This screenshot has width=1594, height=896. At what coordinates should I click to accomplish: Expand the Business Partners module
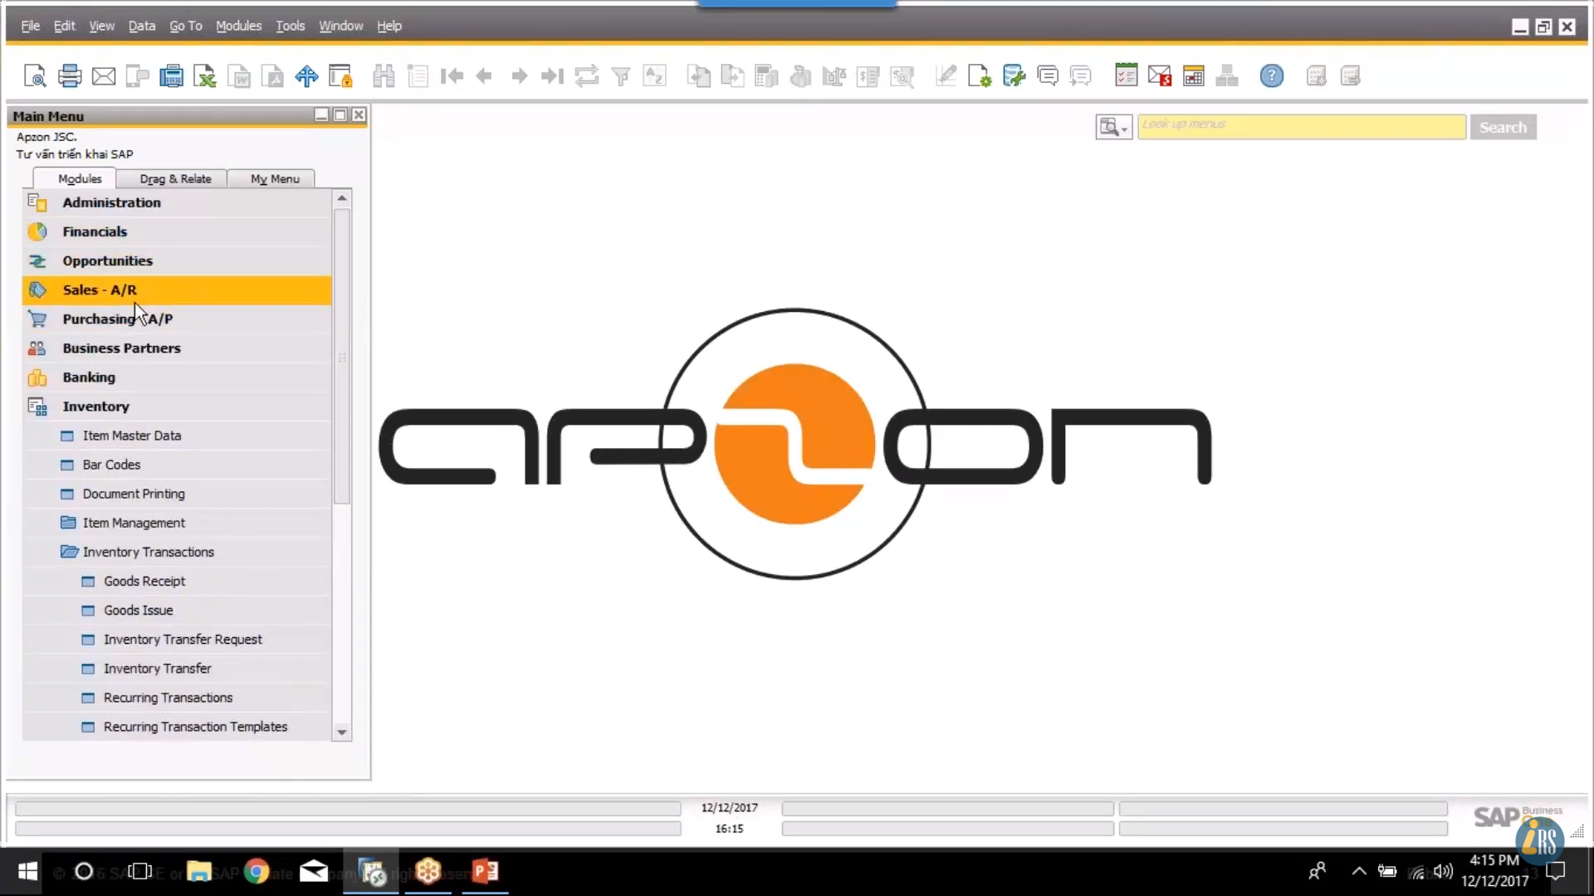click(x=177, y=348)
